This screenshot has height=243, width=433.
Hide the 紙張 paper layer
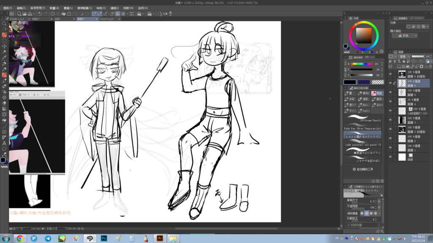click(x=390, y=157)
